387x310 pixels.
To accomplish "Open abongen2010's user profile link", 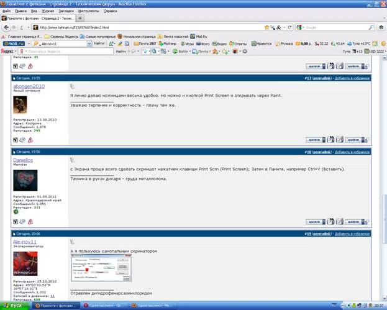I will click(x=29, y=86).
